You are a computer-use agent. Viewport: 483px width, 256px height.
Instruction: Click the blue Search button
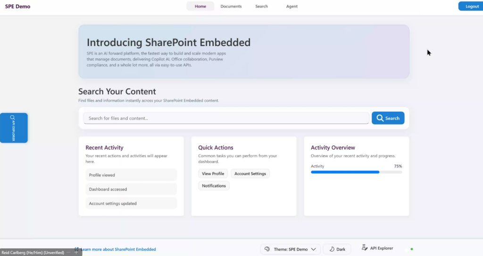388,118
